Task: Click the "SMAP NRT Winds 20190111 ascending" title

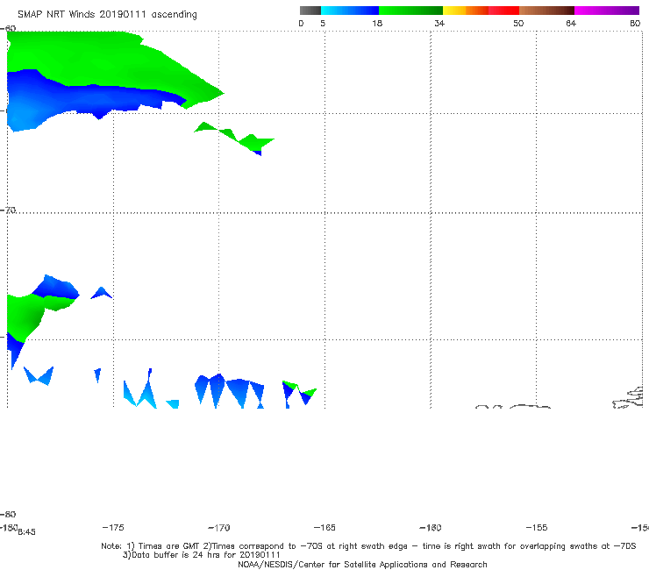Action: pos(107,15)
